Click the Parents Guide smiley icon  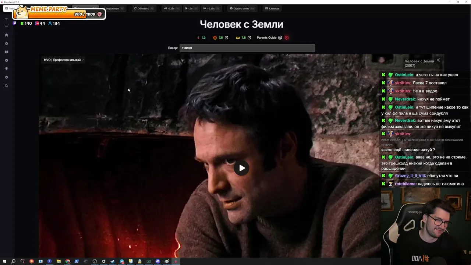[x=280, y=38]
